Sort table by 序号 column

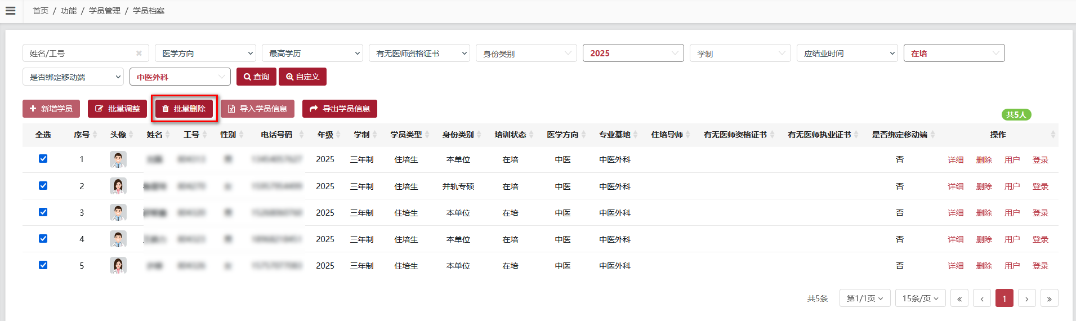point(95,135)
